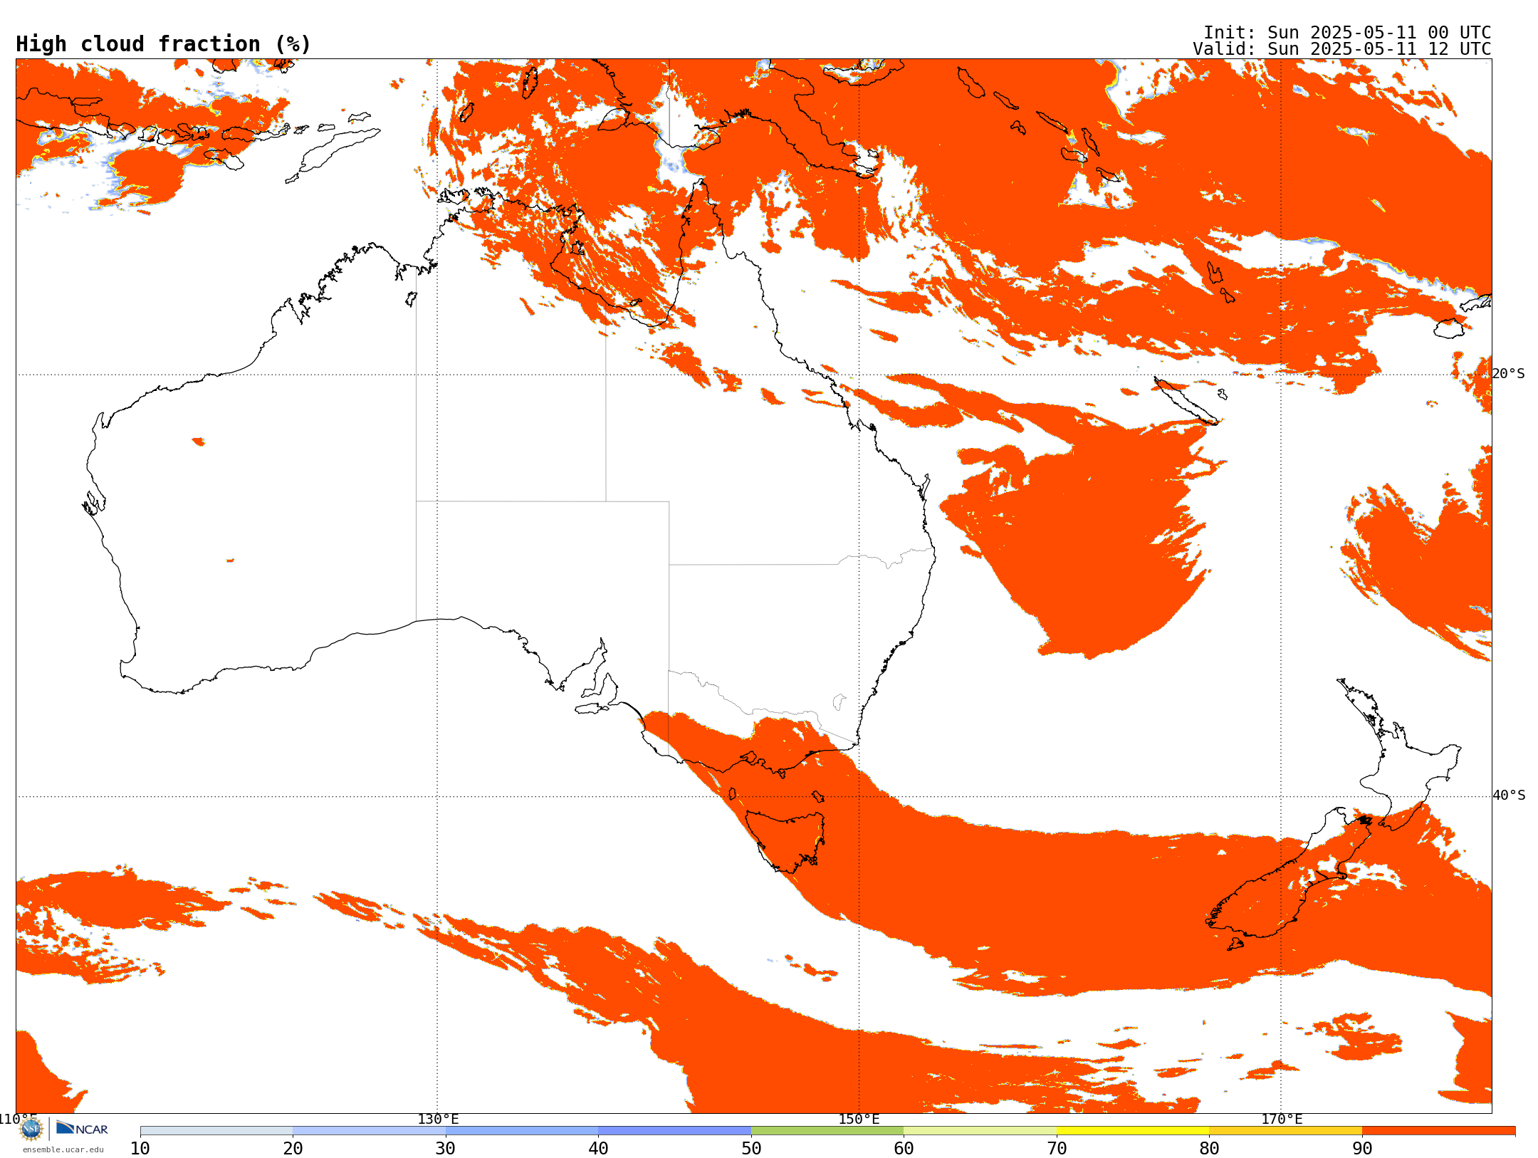
Task: Click the 30–40 medium blue colorbar segment
Action: [x=522, y=1131]
